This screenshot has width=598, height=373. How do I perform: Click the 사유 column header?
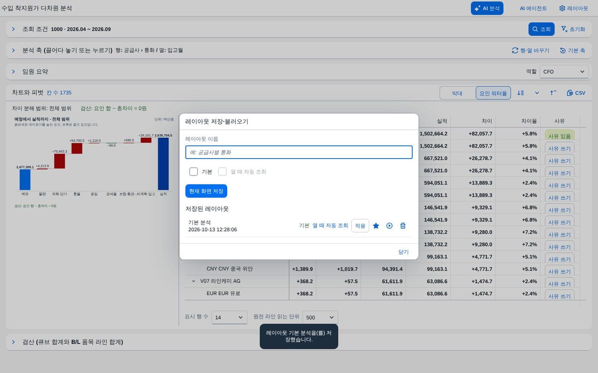pyautogui.click(x=559, y=121)
